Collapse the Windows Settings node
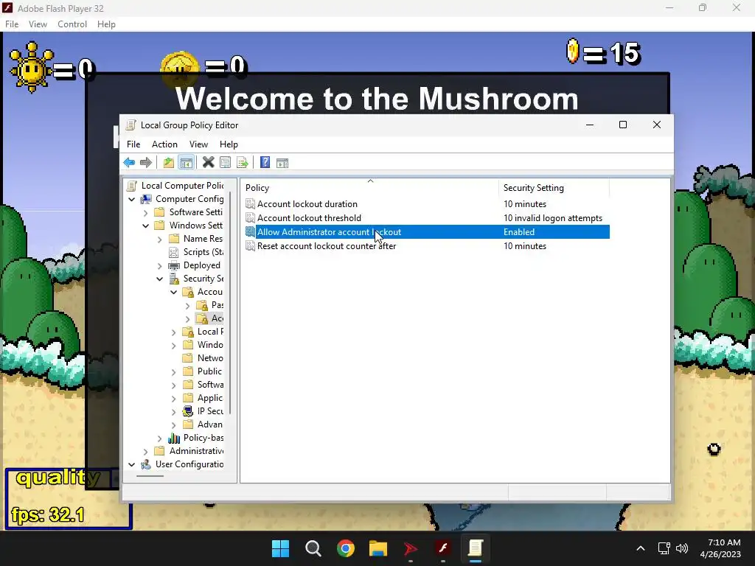This screenshot has height=566, width=755. 145,226
